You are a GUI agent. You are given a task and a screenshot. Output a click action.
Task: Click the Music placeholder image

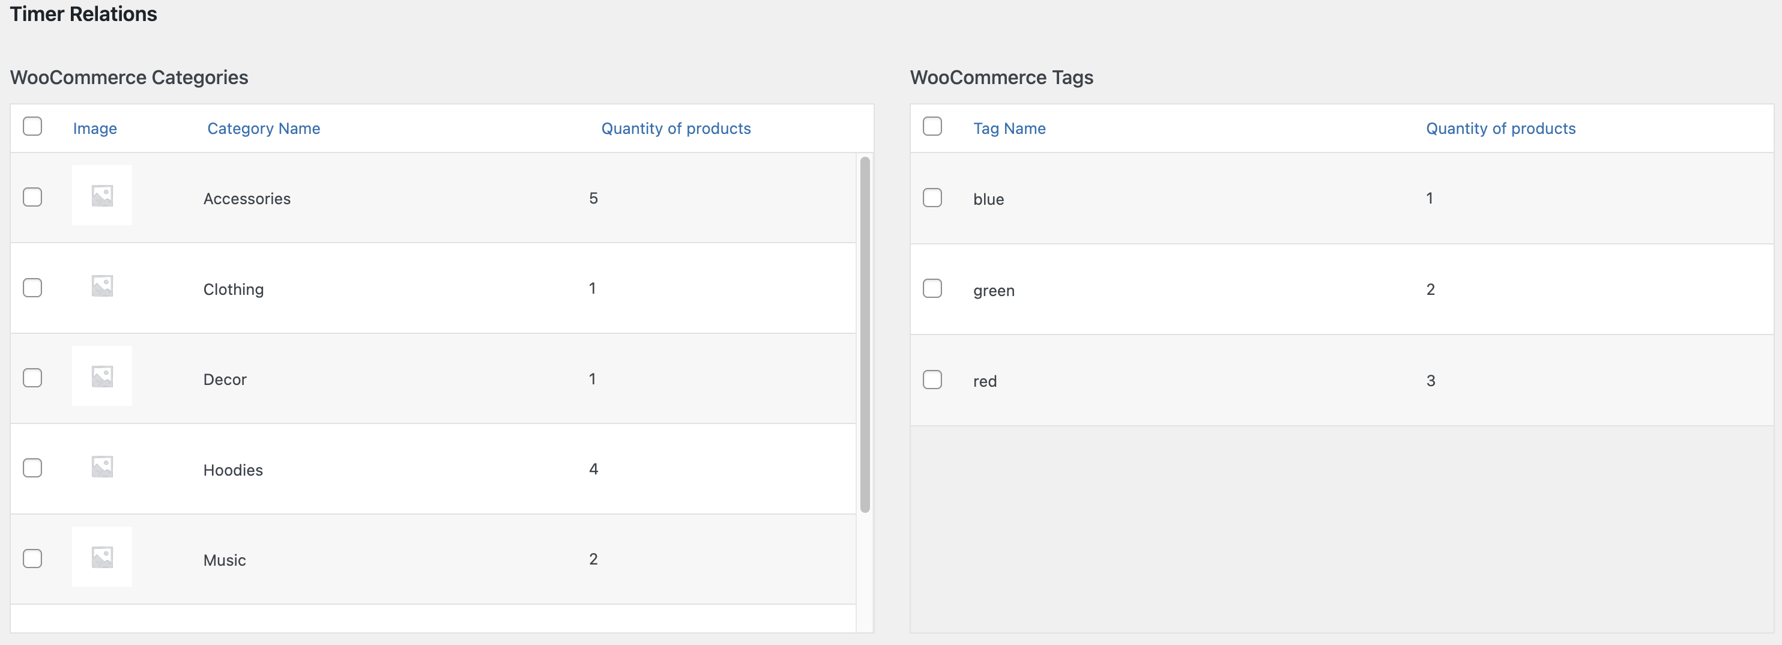(101, 556)
